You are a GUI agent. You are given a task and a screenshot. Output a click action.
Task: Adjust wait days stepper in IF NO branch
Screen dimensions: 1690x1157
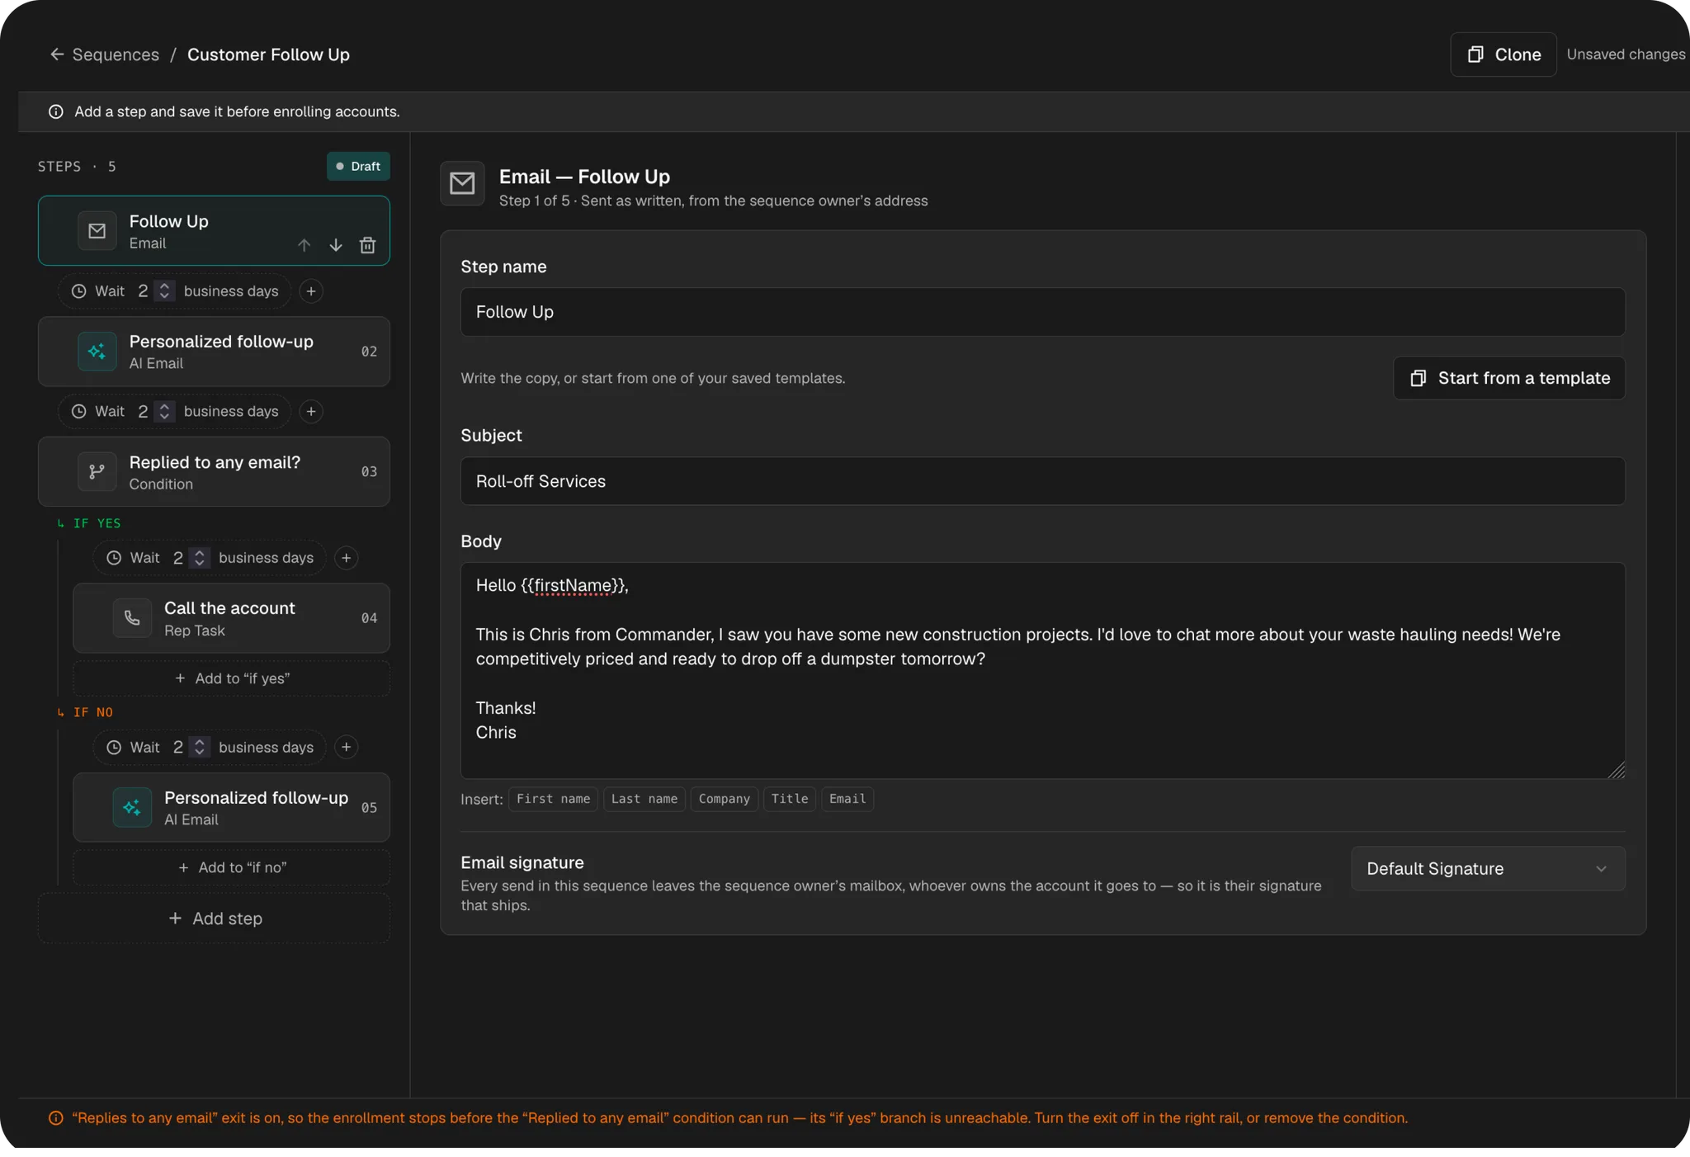200,748
